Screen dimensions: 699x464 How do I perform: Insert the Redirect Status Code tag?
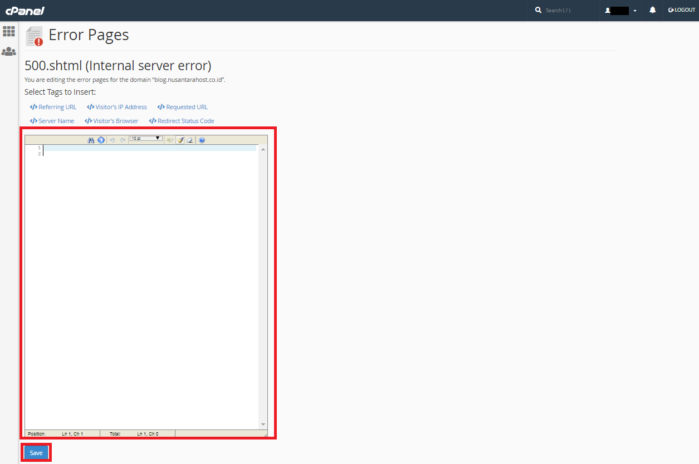(182, 121)
